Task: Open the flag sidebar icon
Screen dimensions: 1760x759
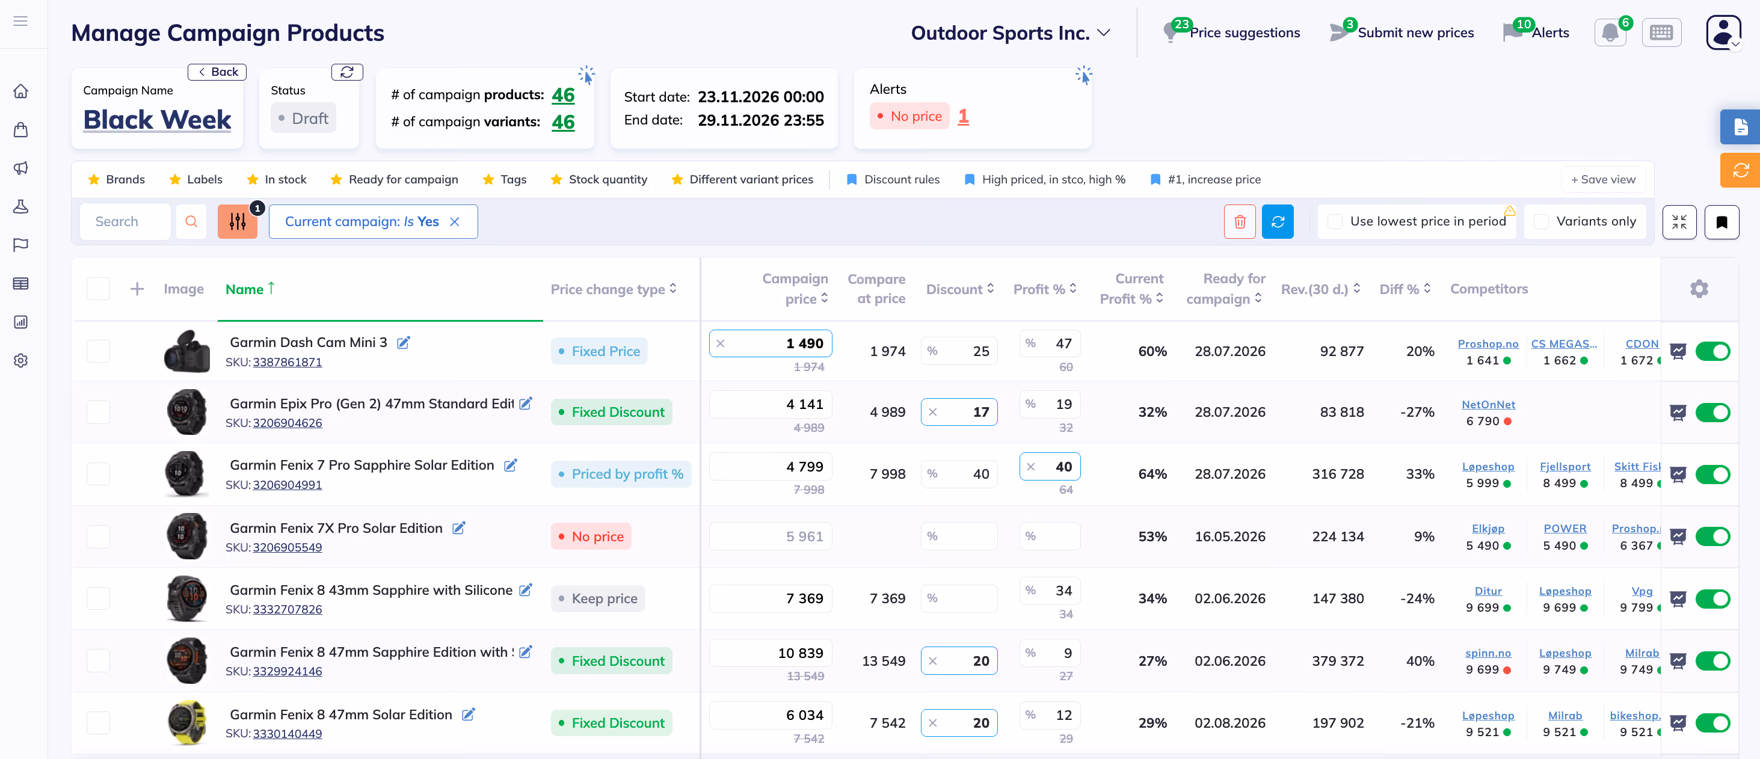Action: (20, 245)
